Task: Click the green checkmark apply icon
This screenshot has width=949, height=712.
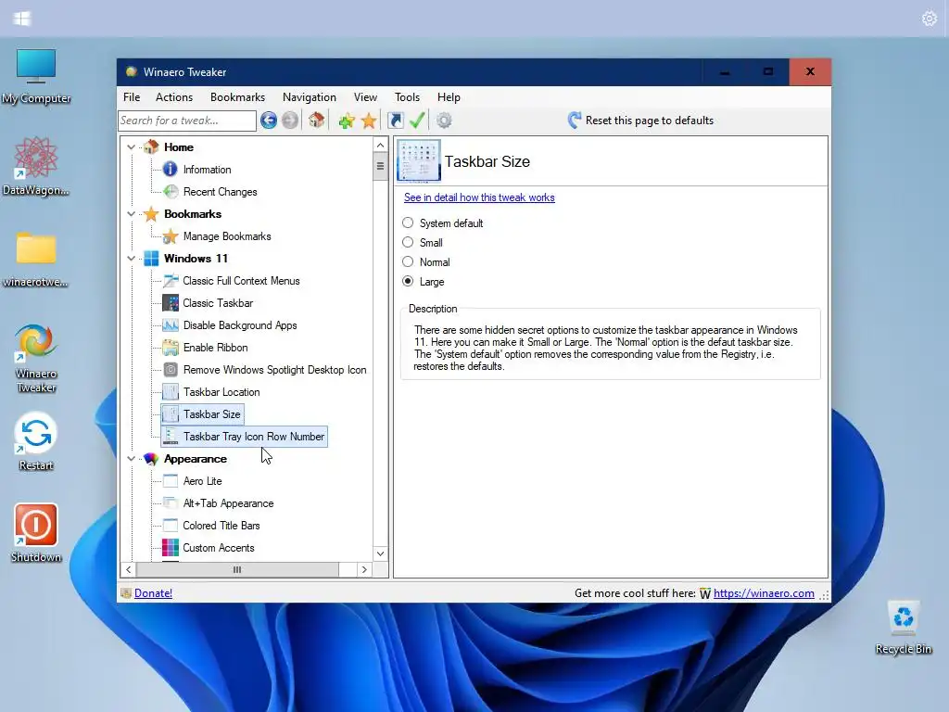Action: [x=417, y=121]
